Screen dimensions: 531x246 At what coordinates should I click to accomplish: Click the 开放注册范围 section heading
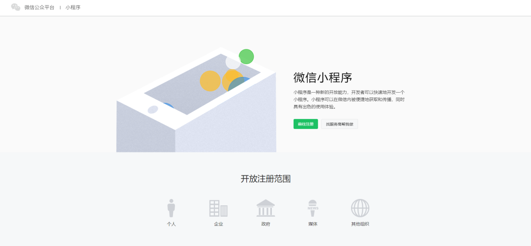265,179
